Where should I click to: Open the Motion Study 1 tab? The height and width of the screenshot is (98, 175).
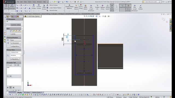(x=37, y=93)
